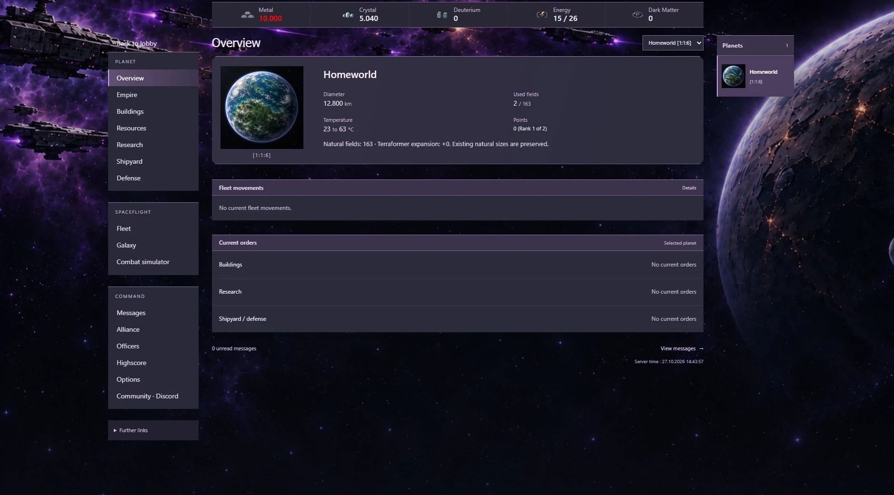Click the Crystal value 5.040

369,19
